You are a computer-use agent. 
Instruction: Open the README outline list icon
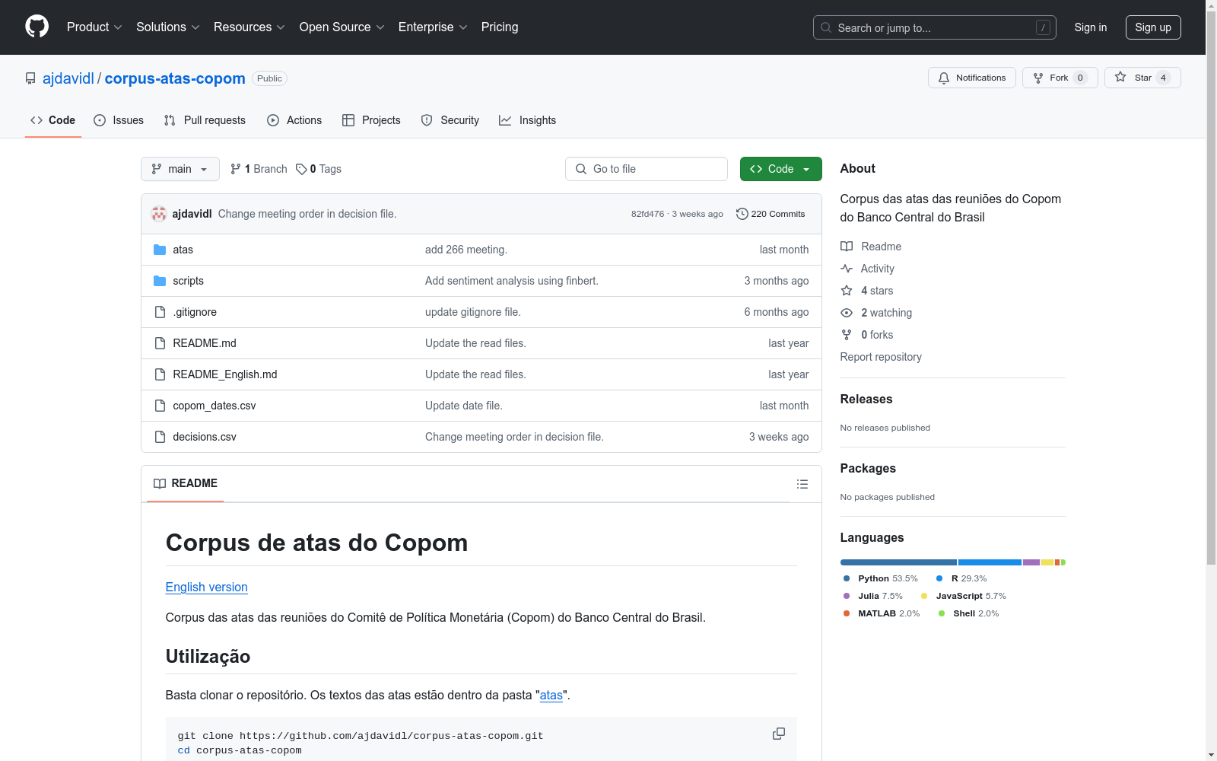(802, 484)
